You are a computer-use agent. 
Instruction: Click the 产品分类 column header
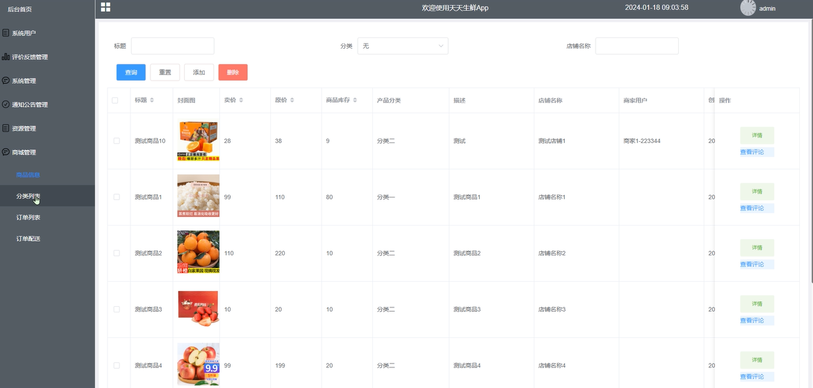tap(389, 101)
